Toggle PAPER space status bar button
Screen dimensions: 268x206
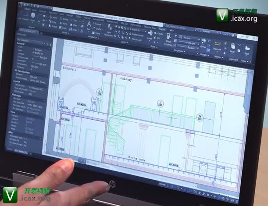point(162,185)
